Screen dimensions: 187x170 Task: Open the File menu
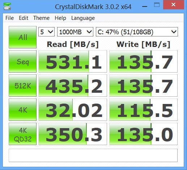pyautogui.click(x=9, y=18)
